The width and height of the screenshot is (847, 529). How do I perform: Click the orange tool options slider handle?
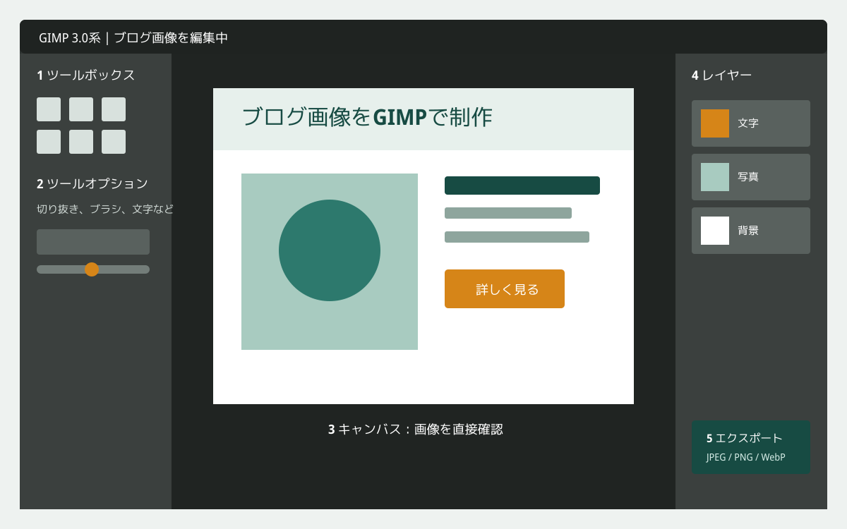click(x=92, y=269)
